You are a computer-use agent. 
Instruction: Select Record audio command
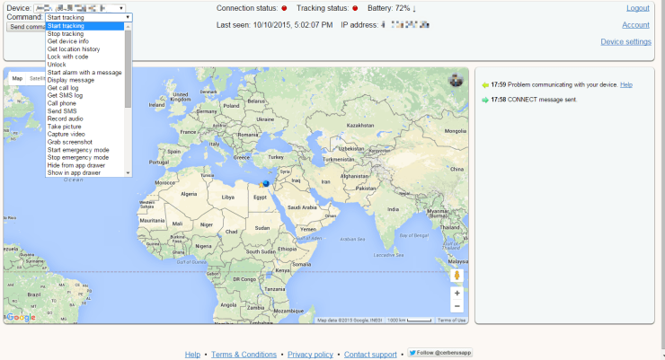(84, 119)
